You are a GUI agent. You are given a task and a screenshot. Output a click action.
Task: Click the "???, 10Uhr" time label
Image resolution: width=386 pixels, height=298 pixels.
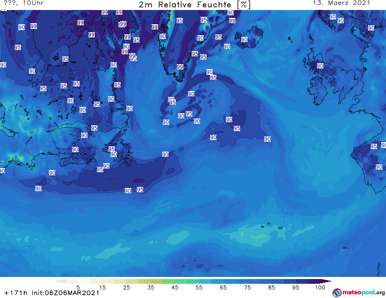coord(24,3)
